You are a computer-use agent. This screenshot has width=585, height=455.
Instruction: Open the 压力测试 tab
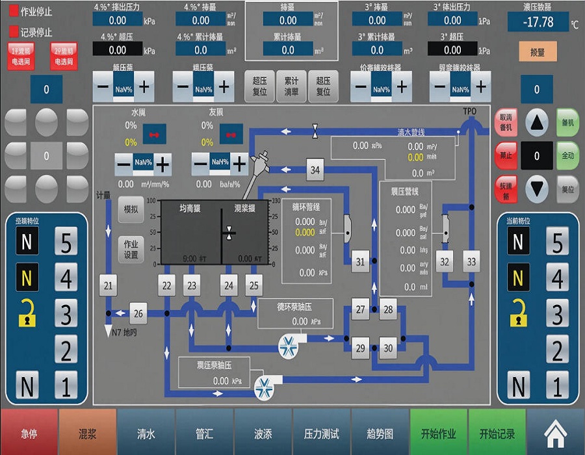pos(322,432)
